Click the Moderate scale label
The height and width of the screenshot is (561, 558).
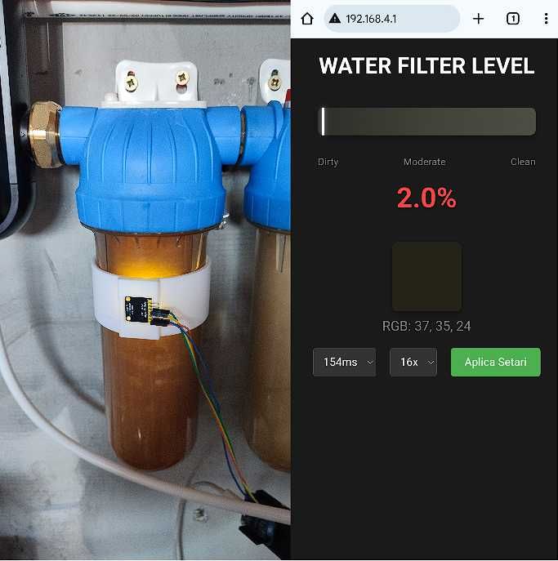[x=425, y=162]
